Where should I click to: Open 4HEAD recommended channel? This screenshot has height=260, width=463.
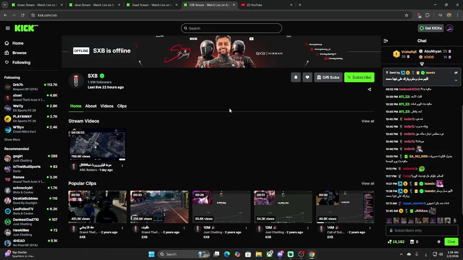31,243
